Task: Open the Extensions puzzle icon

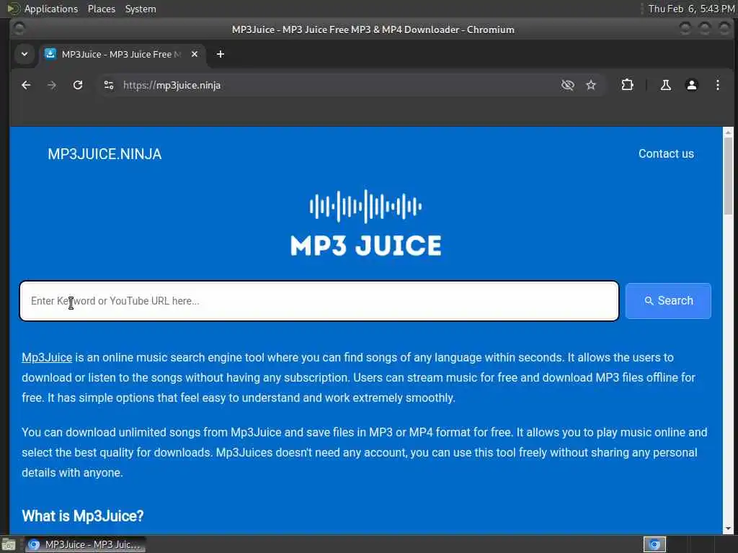Action: click(628, 85)
